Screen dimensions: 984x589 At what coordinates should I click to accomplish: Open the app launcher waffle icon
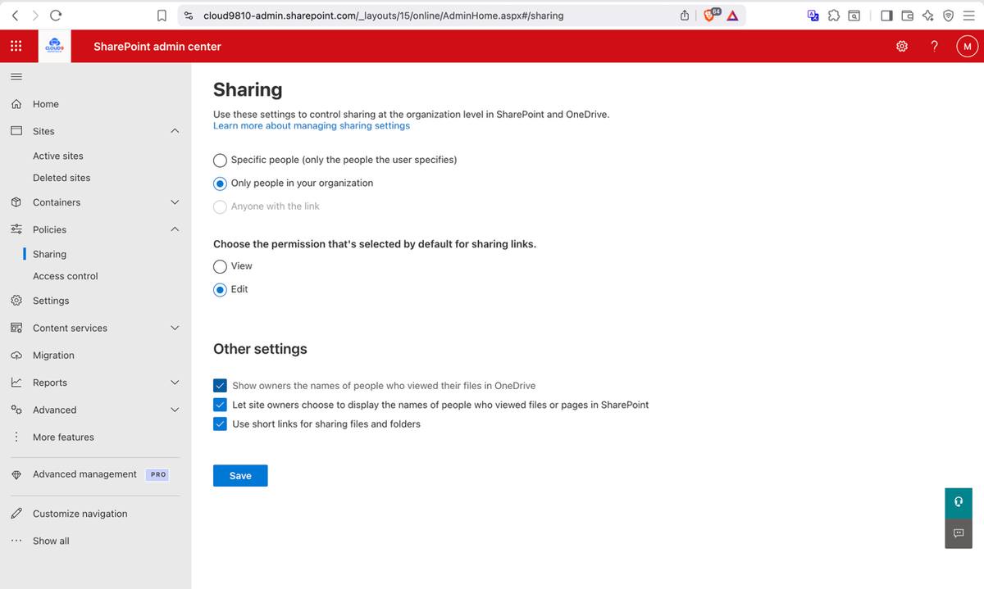[16, 47]
